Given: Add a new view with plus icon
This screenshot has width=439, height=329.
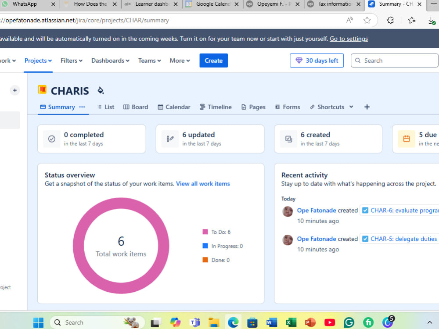Looking at the screenshot, I should pos(367,107).
